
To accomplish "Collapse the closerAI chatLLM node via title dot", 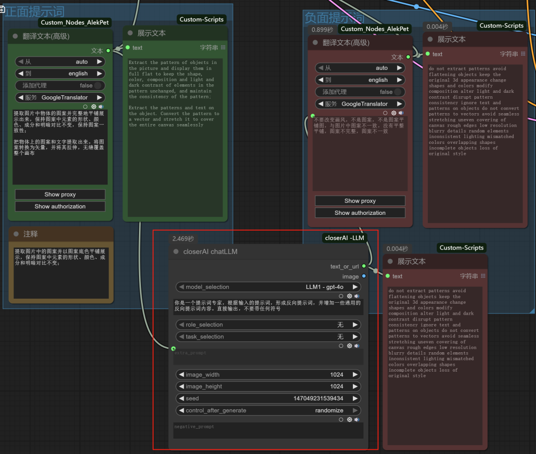I will tap(176, 252).
